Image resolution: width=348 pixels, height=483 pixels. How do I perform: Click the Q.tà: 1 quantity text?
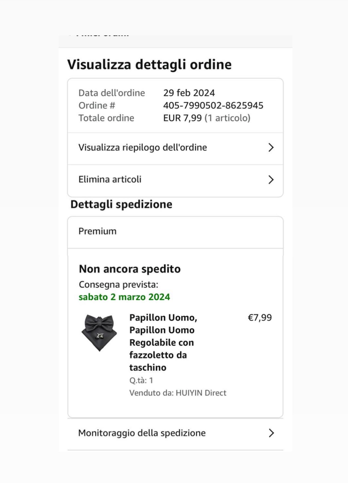pos(141,380)
